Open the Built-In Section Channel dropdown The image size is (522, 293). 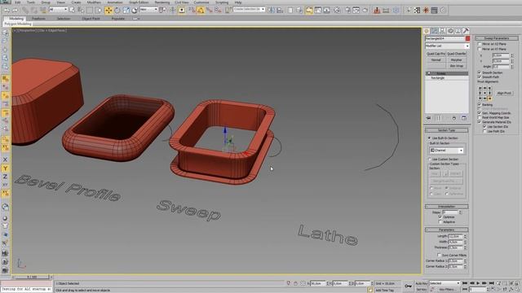[x=446, y=151]
